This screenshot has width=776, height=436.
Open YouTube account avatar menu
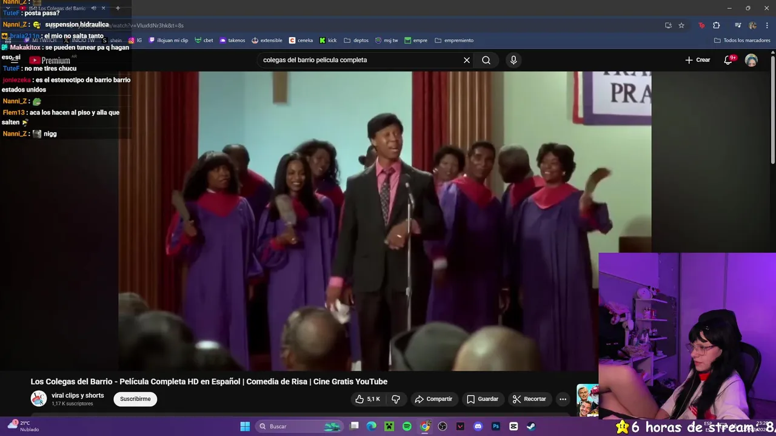coord(751,60)
